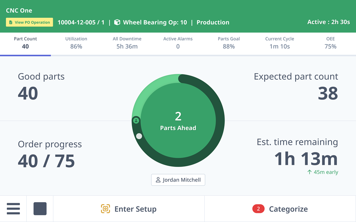Click the square stop icon in bottom bar

coord(40,209)
